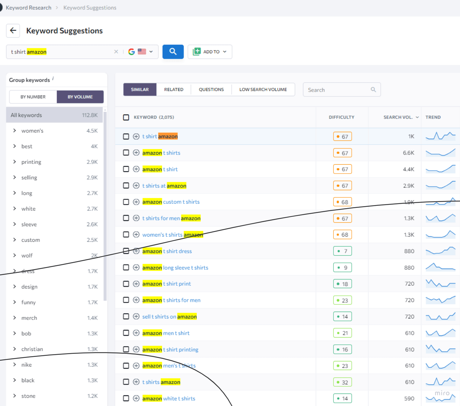This screenshot has width=460, height=406.
Task: Clear the keyword search field with X
Action: (x=116, y=52)
